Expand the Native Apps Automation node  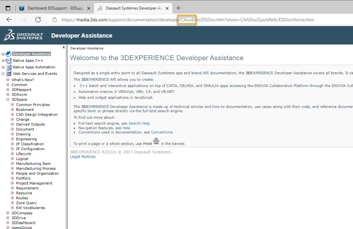tap(3, 67)
